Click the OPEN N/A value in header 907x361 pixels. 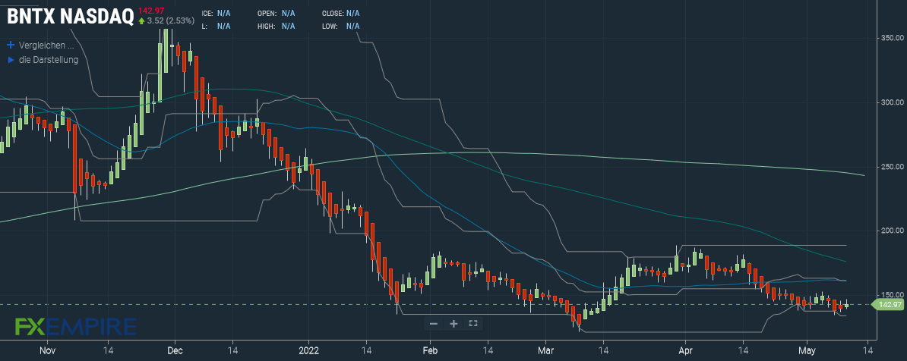[x=288, y=13]
